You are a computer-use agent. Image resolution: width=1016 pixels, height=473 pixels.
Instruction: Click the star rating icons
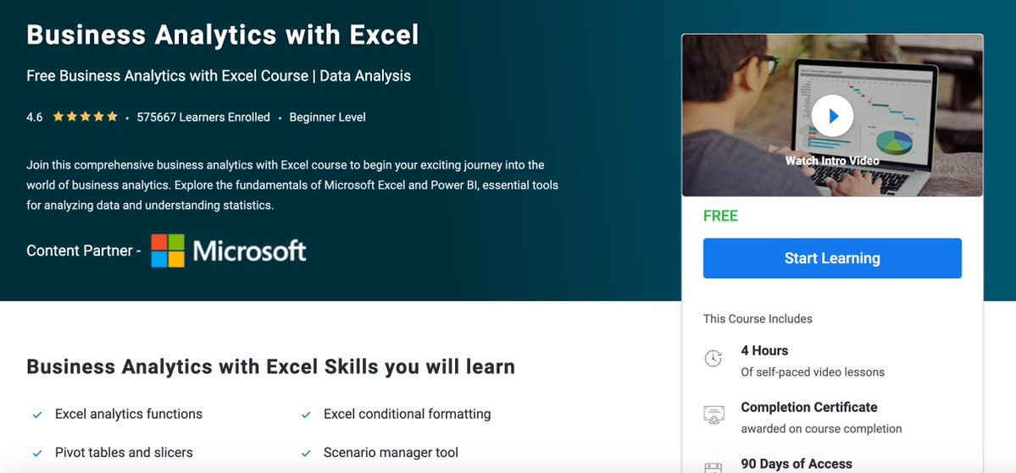(x=85, y=117)
